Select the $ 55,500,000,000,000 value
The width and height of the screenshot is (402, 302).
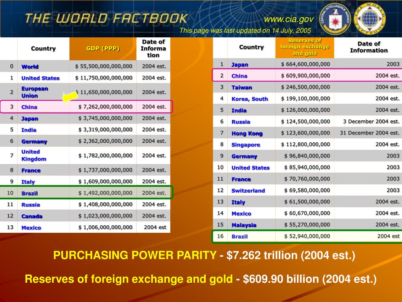click(x=104, y=66)
